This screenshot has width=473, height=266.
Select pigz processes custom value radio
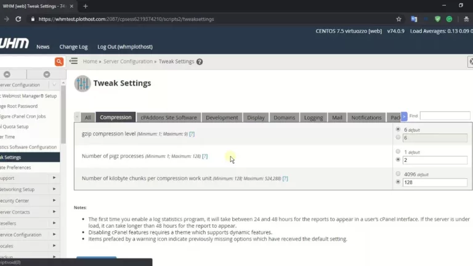[x=398, y=159]
